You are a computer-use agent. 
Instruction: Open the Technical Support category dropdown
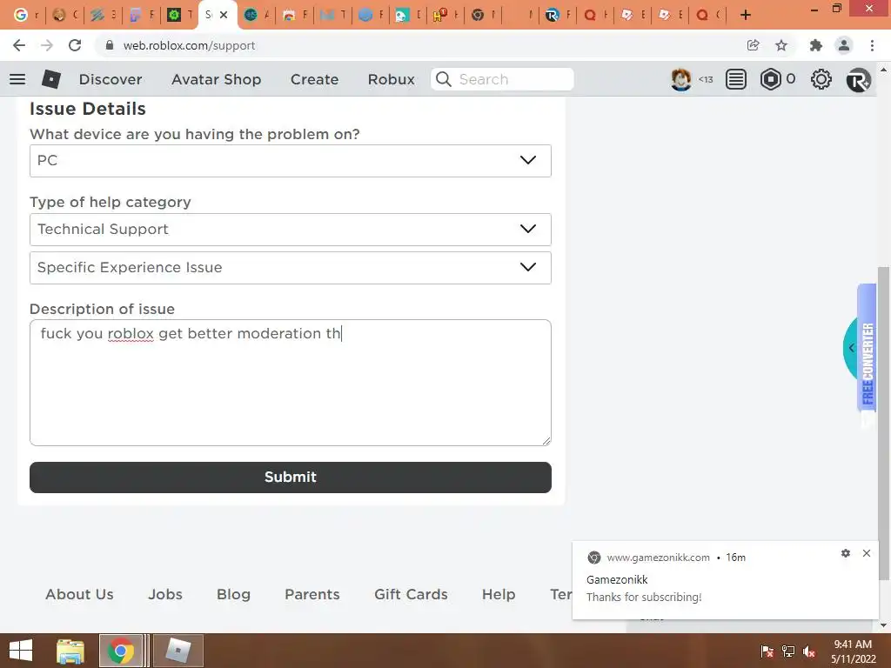(291, 230)
